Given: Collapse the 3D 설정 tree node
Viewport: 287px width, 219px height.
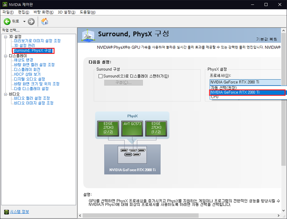Looking at the screenshot, I should pyautogui.click(x=5, y=37).
